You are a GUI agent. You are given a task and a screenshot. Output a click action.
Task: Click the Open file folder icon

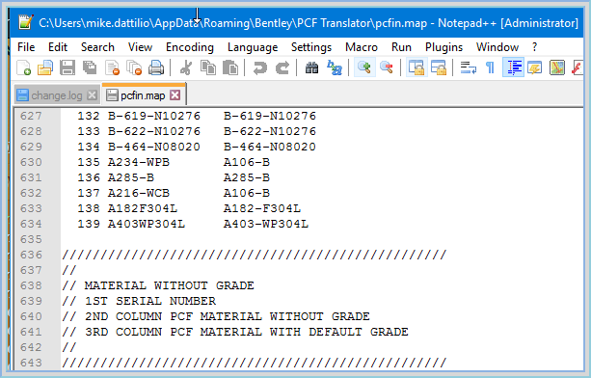coord(45,67)
